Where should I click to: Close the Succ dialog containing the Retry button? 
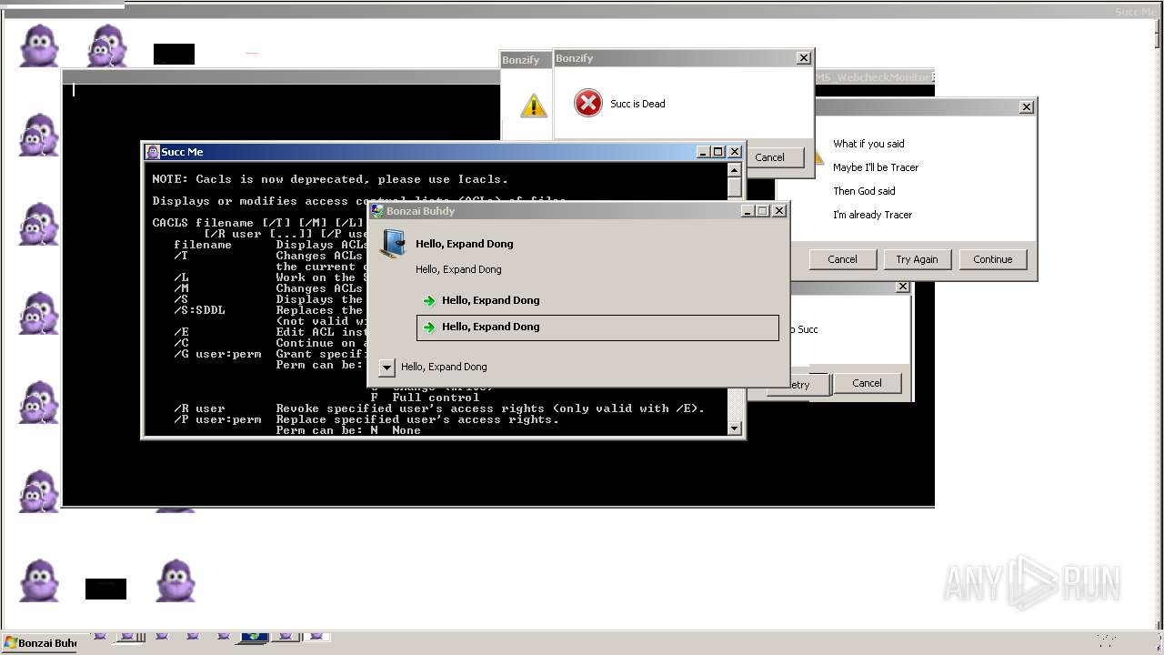[902, 287]
